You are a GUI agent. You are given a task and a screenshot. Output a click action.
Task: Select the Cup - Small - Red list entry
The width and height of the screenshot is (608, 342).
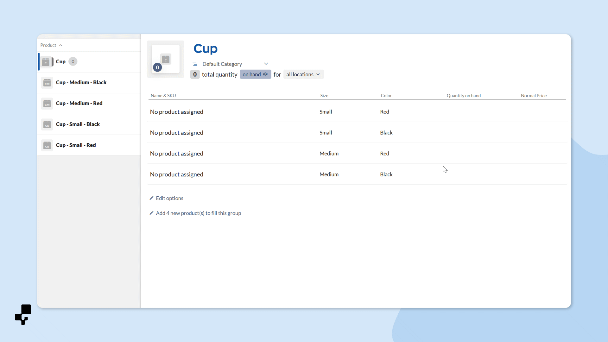click(x=76, y=145)
